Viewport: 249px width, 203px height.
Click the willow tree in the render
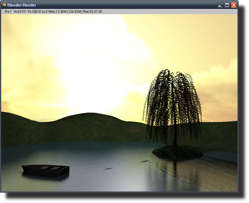point(172,107)
